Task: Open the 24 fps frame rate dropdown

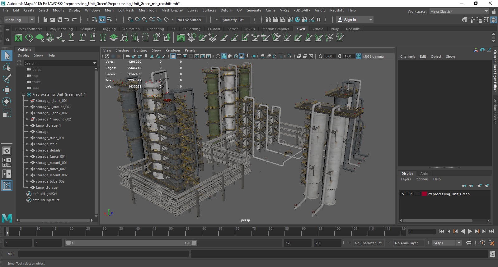Action: pos(459,243)
